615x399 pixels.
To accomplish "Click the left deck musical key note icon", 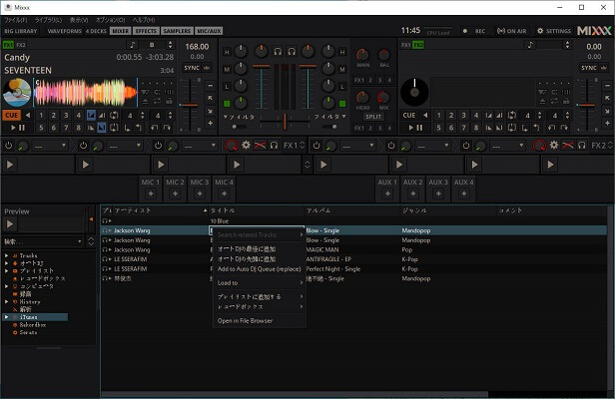I will point(132,45).
